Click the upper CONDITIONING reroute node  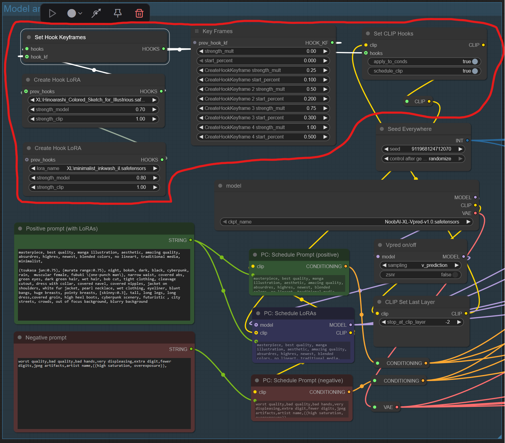(402, 363)
